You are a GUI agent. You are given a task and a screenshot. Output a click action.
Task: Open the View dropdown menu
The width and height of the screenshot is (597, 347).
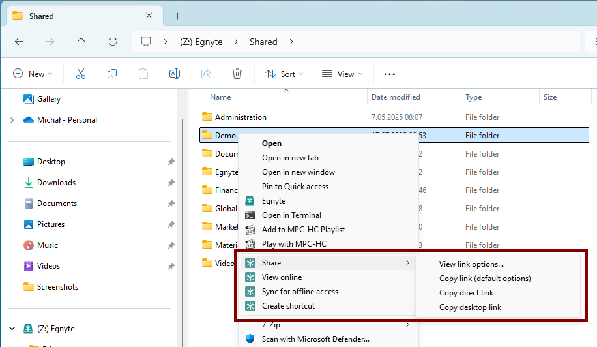[x=342, y=74]
